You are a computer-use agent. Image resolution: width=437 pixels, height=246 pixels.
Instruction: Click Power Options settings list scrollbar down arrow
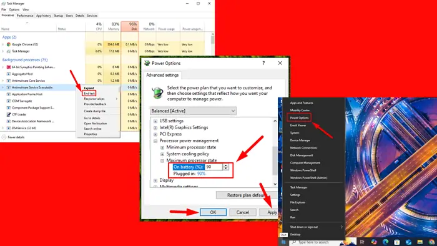pyautogui.click(x=275, y=184)
